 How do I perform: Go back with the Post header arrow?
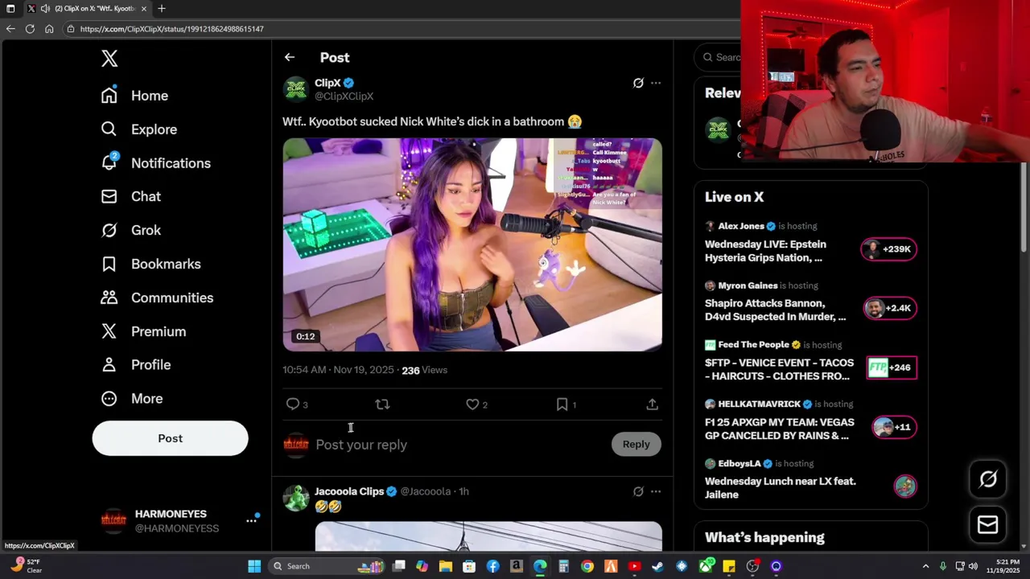[x=290, y=57]
